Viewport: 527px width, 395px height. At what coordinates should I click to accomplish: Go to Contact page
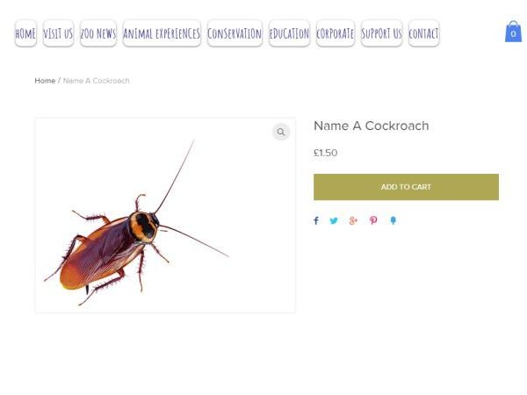(423, 33)
